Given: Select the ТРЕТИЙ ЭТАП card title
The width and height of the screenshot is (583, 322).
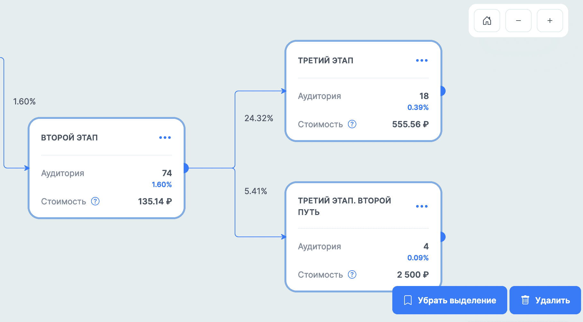Looking at the screenshot, I should click(326, 60).
